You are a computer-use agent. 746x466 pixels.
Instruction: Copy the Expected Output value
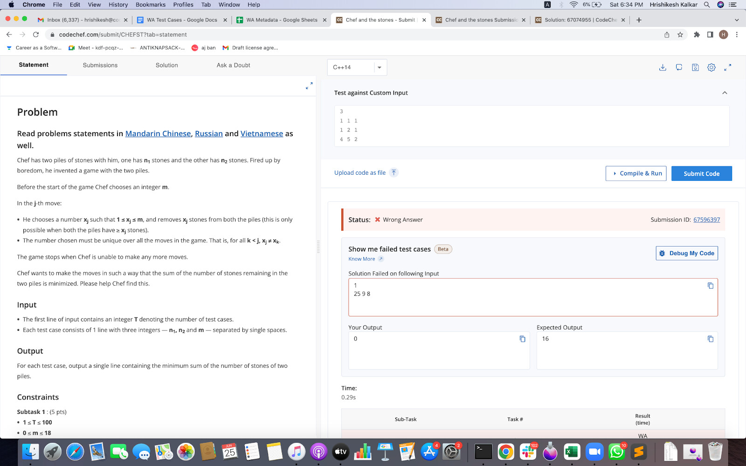coord(711,339)
